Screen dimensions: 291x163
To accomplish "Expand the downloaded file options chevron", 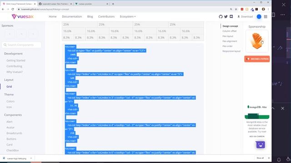I will pyautogui.click(x=31, y=158).
